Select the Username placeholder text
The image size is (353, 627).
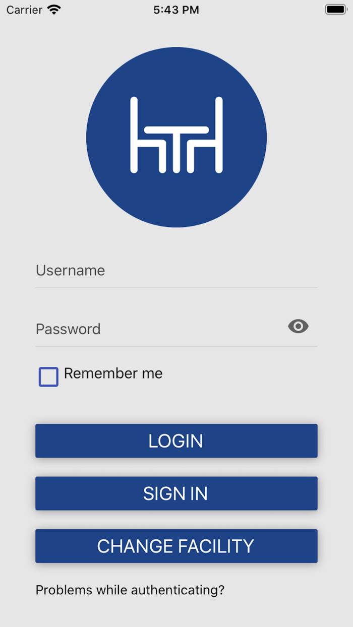(70, 271)
